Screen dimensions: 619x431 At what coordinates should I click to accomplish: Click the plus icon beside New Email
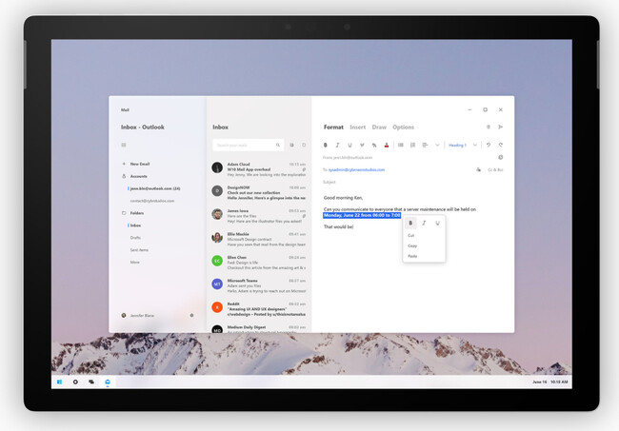(x=124, y=164)
